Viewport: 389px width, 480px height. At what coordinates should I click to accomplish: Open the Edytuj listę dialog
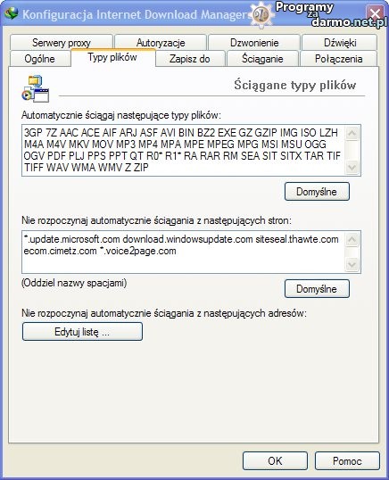pyautogui.click(x=82, y=332)
